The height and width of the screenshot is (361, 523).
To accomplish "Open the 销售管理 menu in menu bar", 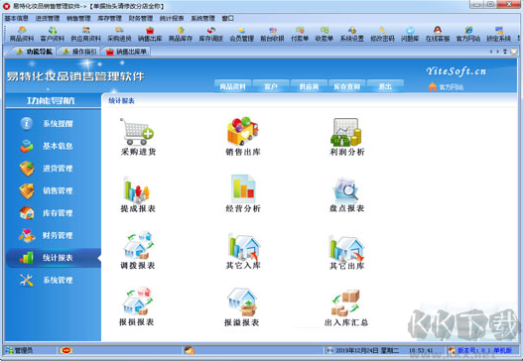I will point(78,18).
